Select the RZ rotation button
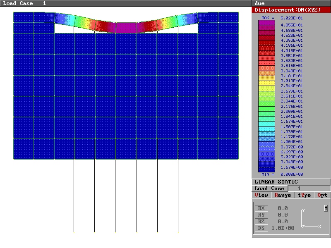The image size is (331, 248). pos(261,222)
